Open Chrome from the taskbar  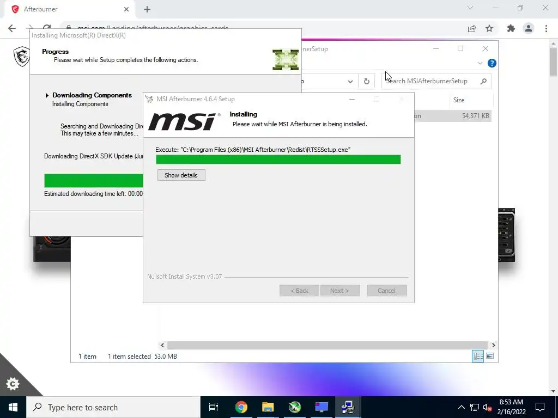(241, 407)
